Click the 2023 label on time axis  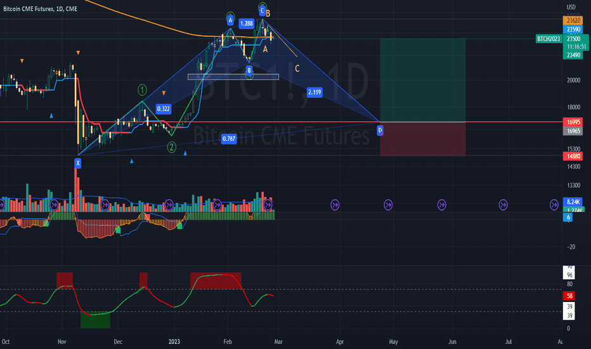(x=174, y=342)
